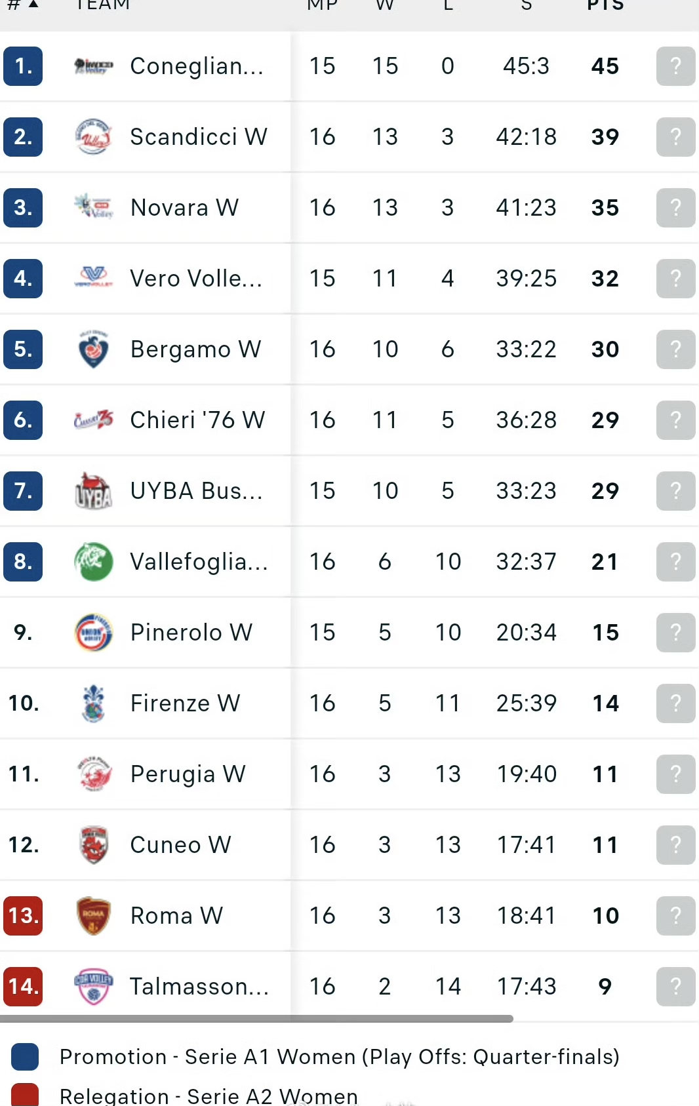Select position badge 13 for Roma
Image resolution: width=699 pixels, height=1106 pixels.
point(23,915)
